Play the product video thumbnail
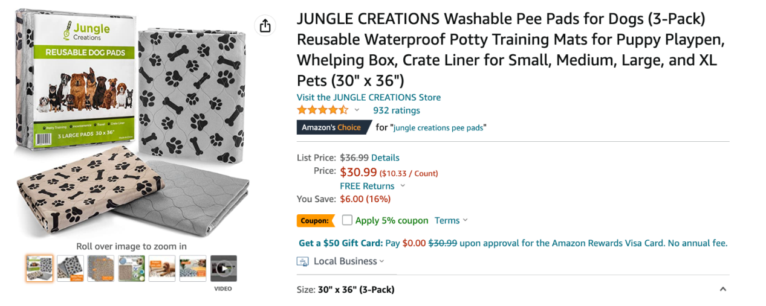766x306 pixels. point(223,269)
